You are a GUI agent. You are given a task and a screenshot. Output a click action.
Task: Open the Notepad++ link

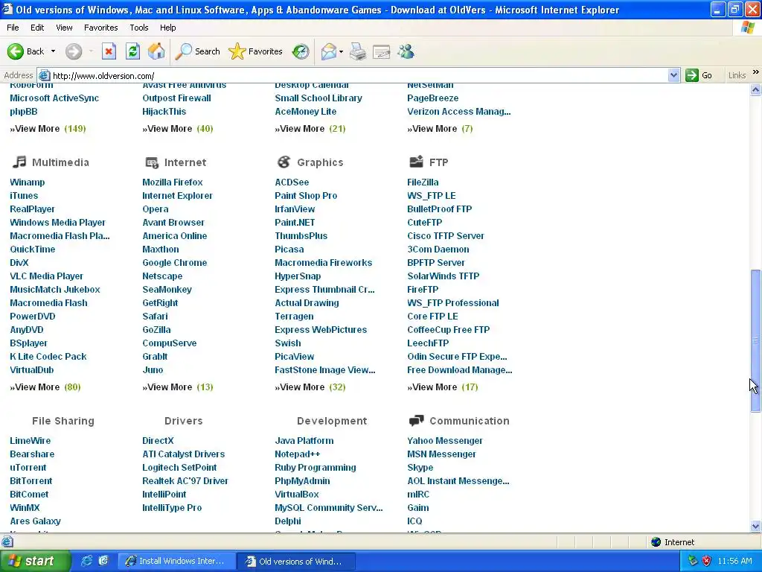pos(298,454)
